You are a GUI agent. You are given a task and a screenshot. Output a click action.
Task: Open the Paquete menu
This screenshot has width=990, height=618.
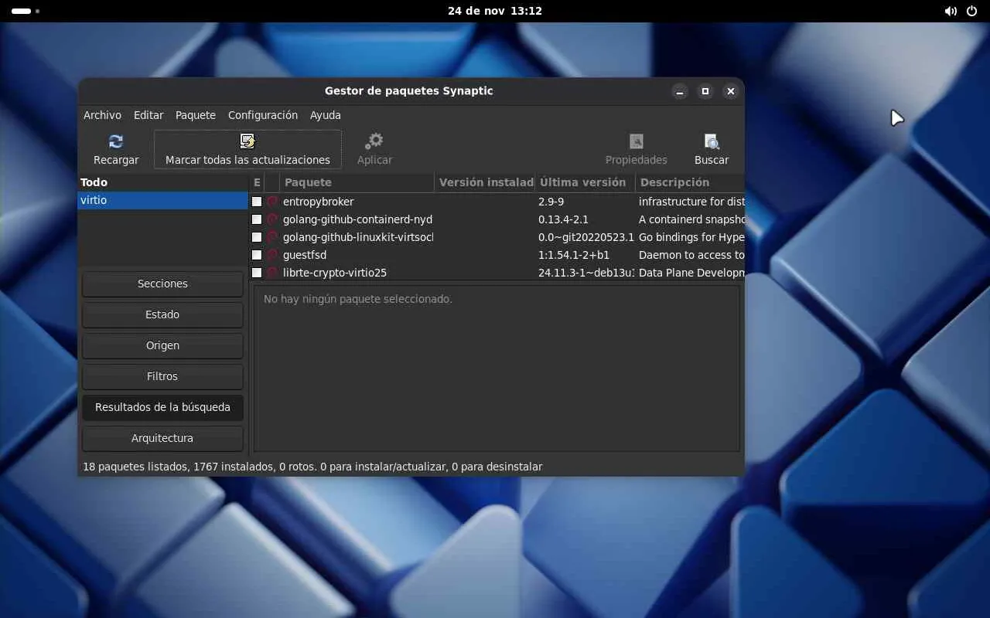pos(196,115)
